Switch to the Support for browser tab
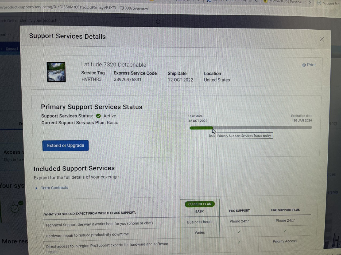The image size is (341, 255). (x=328, y=3)
